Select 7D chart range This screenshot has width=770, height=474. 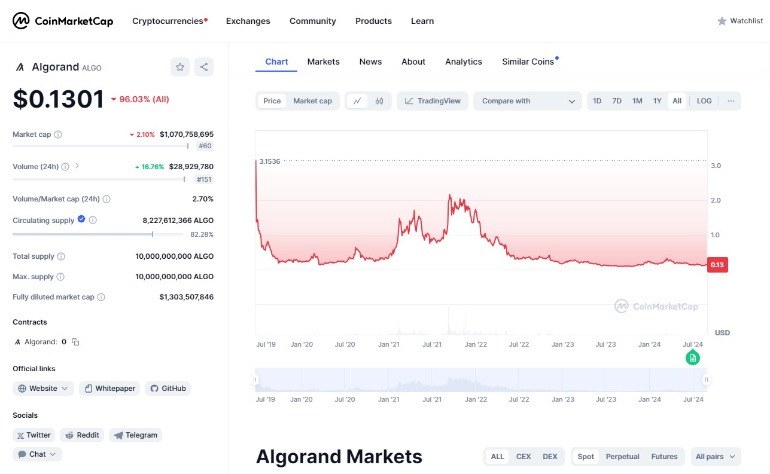(617, 101)
